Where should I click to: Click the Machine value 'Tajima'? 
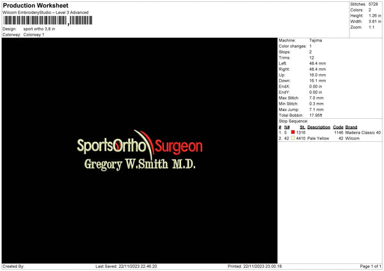point(316,40)
